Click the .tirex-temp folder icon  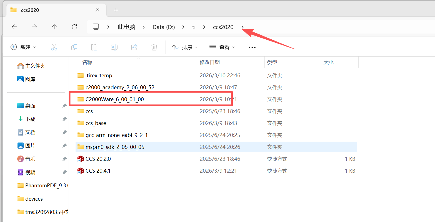[81, 75]
